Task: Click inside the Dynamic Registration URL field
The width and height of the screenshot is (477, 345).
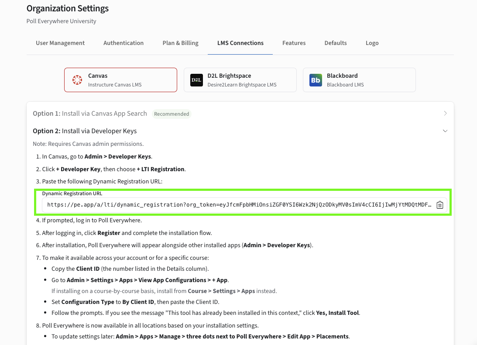Action: pos(239,205)
